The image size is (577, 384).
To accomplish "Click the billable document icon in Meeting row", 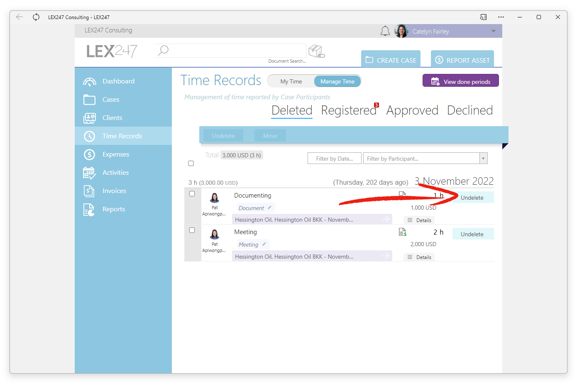I will pyautogui.click(x=402, y=232).
